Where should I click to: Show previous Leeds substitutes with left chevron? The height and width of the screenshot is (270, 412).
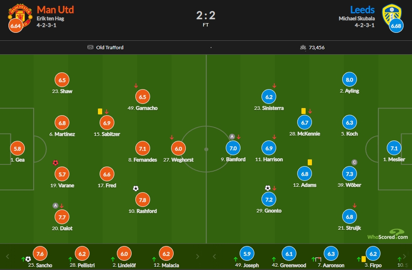214,256
